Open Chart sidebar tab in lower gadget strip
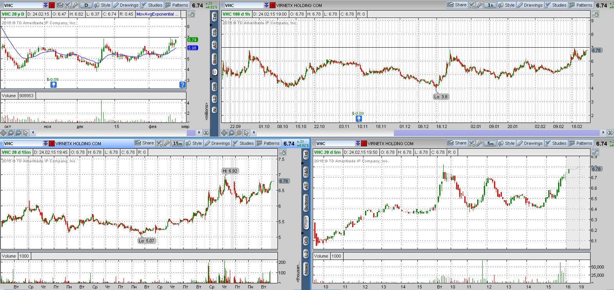614x290 pixels. pyautogui.click(x=306, y=222)
